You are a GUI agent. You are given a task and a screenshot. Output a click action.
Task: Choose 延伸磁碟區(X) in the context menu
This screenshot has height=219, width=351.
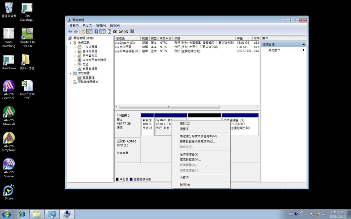pyautogui.click(x=201, y=154)
